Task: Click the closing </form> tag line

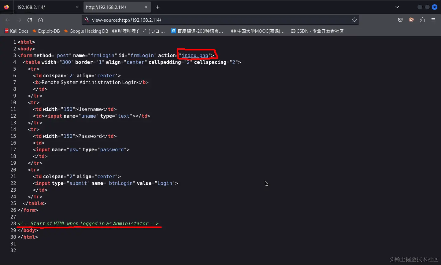Action: 28,210
